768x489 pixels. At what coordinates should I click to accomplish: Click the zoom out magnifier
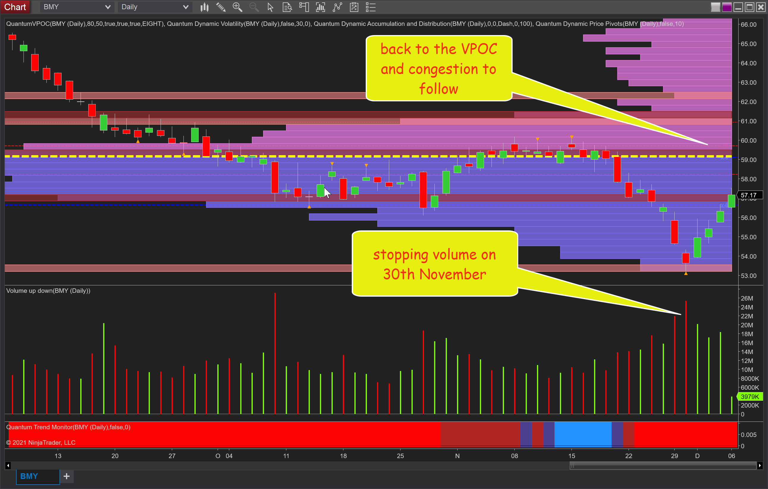(x=254, y=7)
